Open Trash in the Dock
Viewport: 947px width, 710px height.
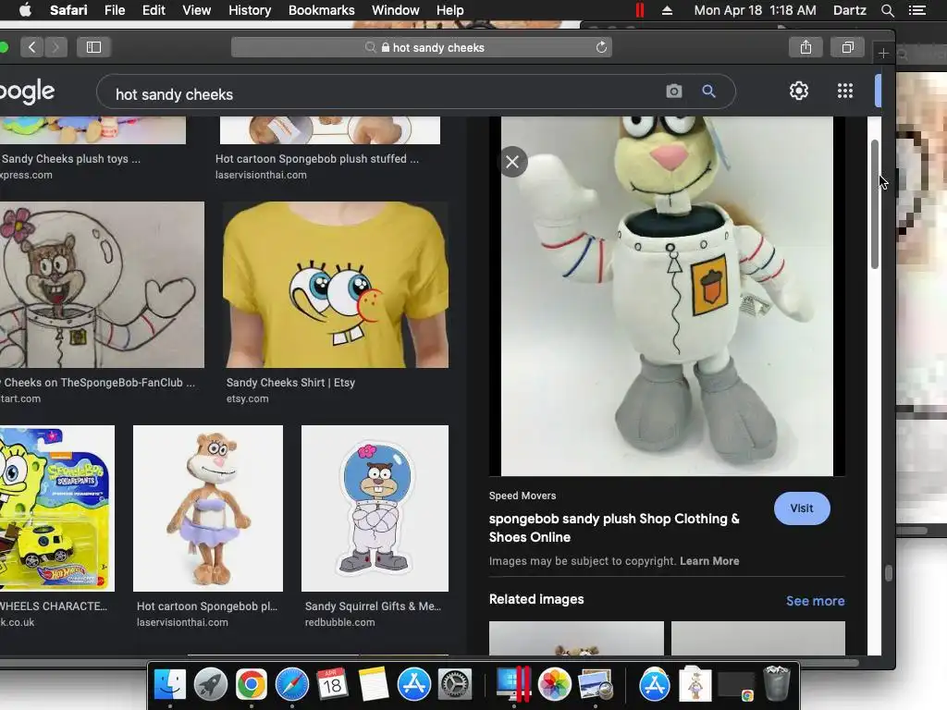[777, 683]
